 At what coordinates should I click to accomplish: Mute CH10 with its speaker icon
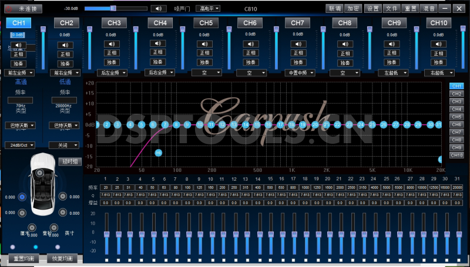[437, 45]
